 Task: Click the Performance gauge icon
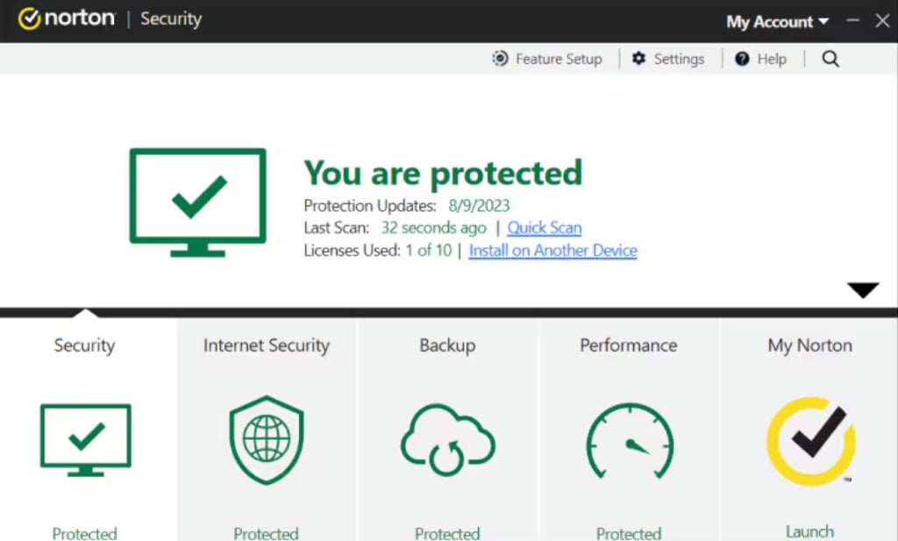point(630,441)
